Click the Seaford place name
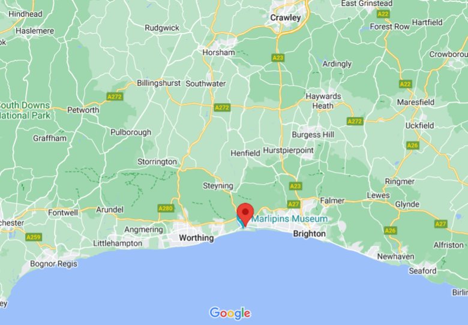Screen dimensions: 468x325 [422, 271]
